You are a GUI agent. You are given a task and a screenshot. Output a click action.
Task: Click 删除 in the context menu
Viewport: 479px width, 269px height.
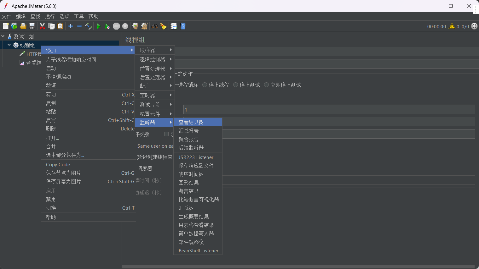click(88, 129)
